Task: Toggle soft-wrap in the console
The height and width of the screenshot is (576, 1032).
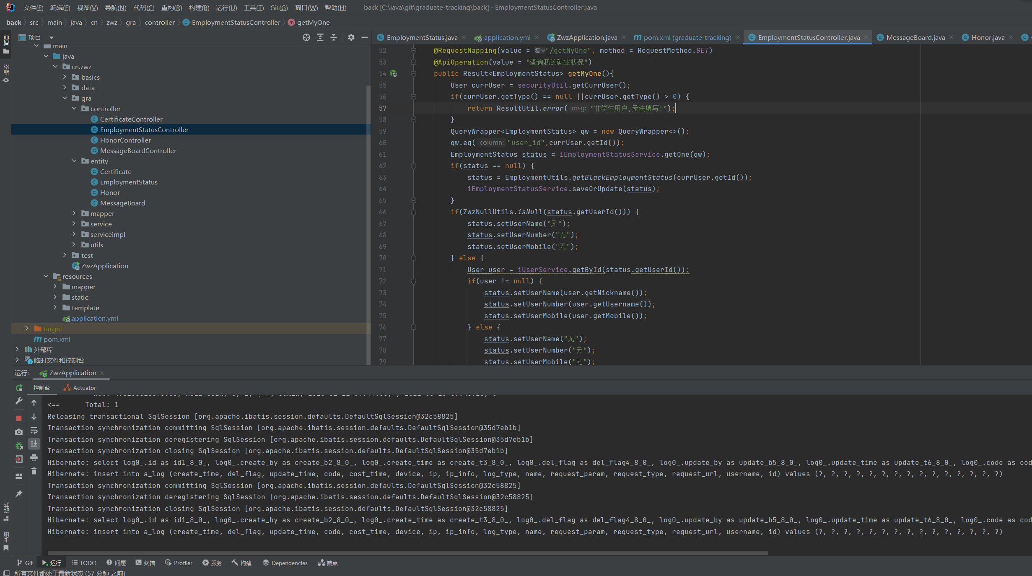Action: [x=34, y=431]
